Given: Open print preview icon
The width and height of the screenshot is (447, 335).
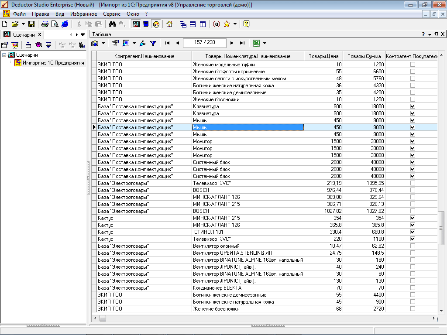Looking at the screenshot, I should 55,24.
